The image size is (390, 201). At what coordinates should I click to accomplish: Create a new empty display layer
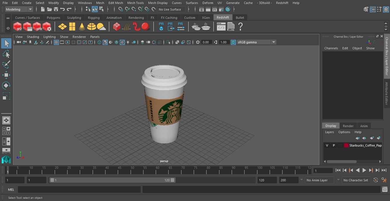point(372,138)
